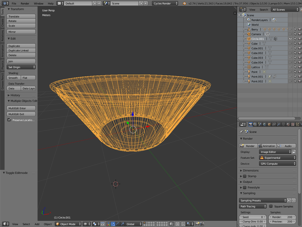Enable the Square Samples checkbox
Image resolution: width=302 pixels, height=227 pixels.
click(x=271, y=206)
